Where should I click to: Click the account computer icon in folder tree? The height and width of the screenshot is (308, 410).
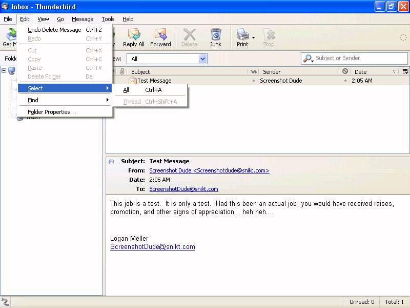coord(11,70)
